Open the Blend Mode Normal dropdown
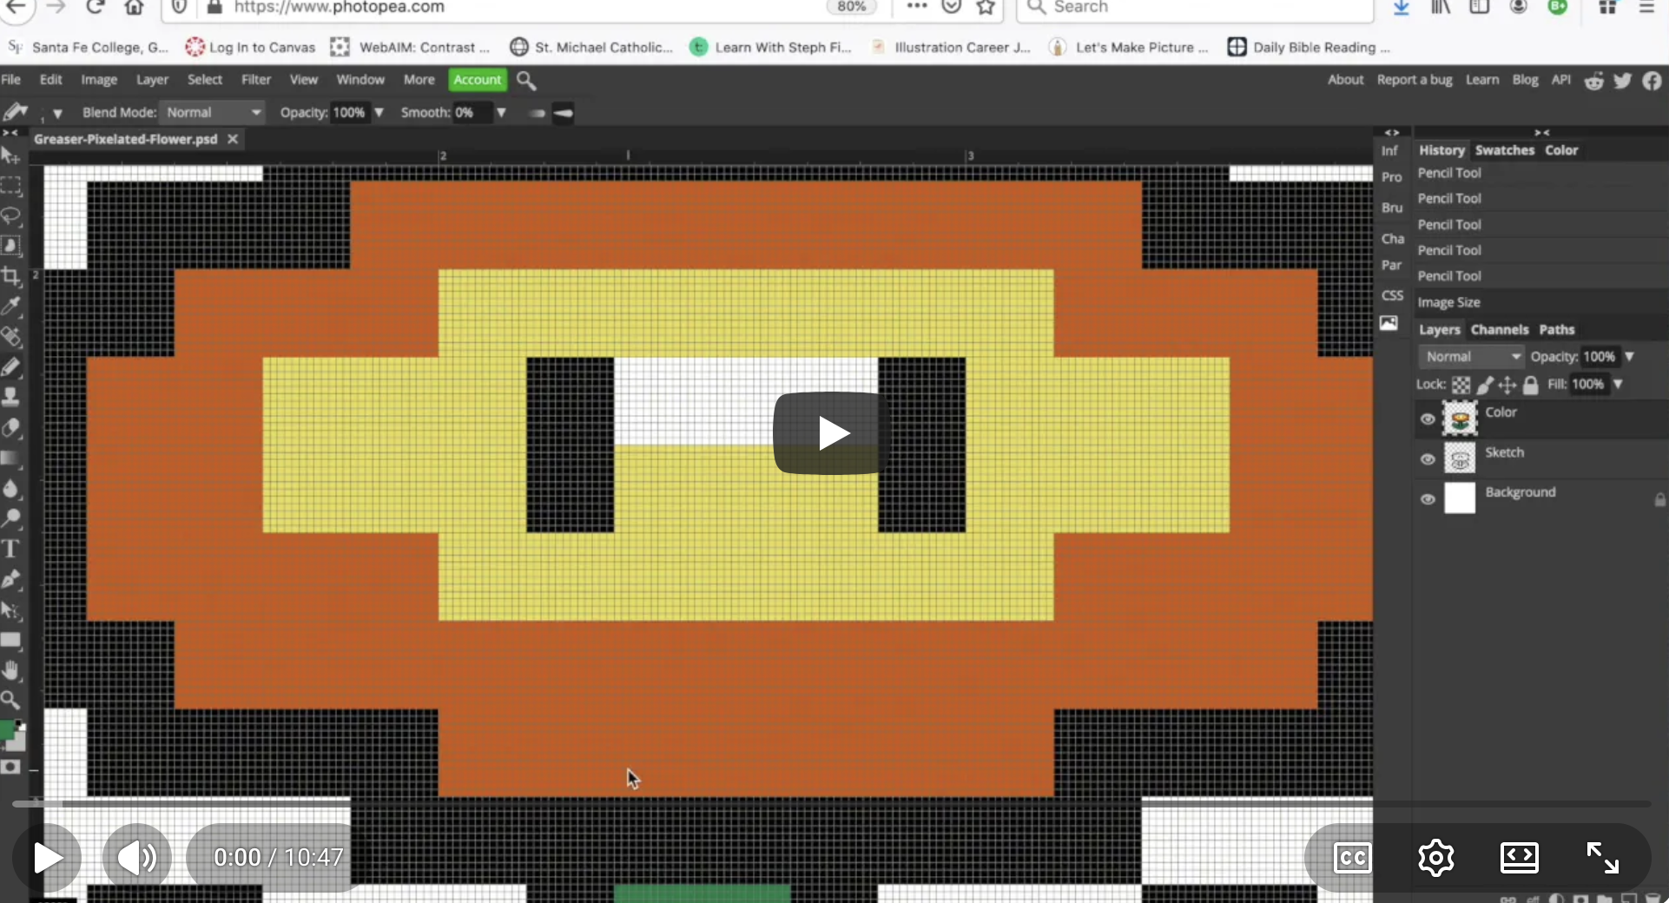 click(212, 113)
